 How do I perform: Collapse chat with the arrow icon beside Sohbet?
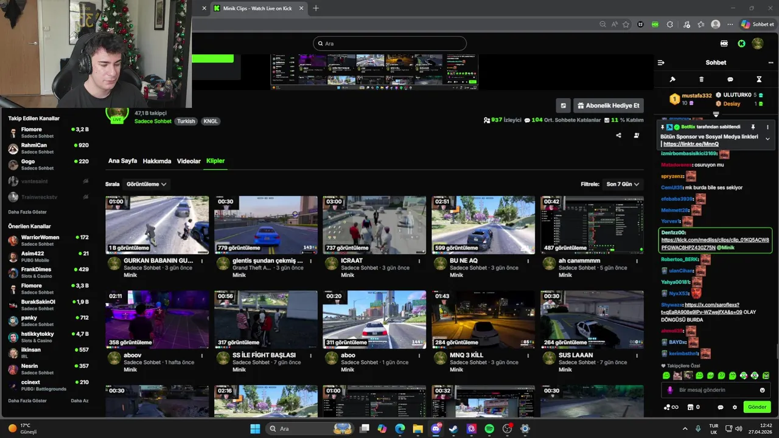tap(661, 62)
